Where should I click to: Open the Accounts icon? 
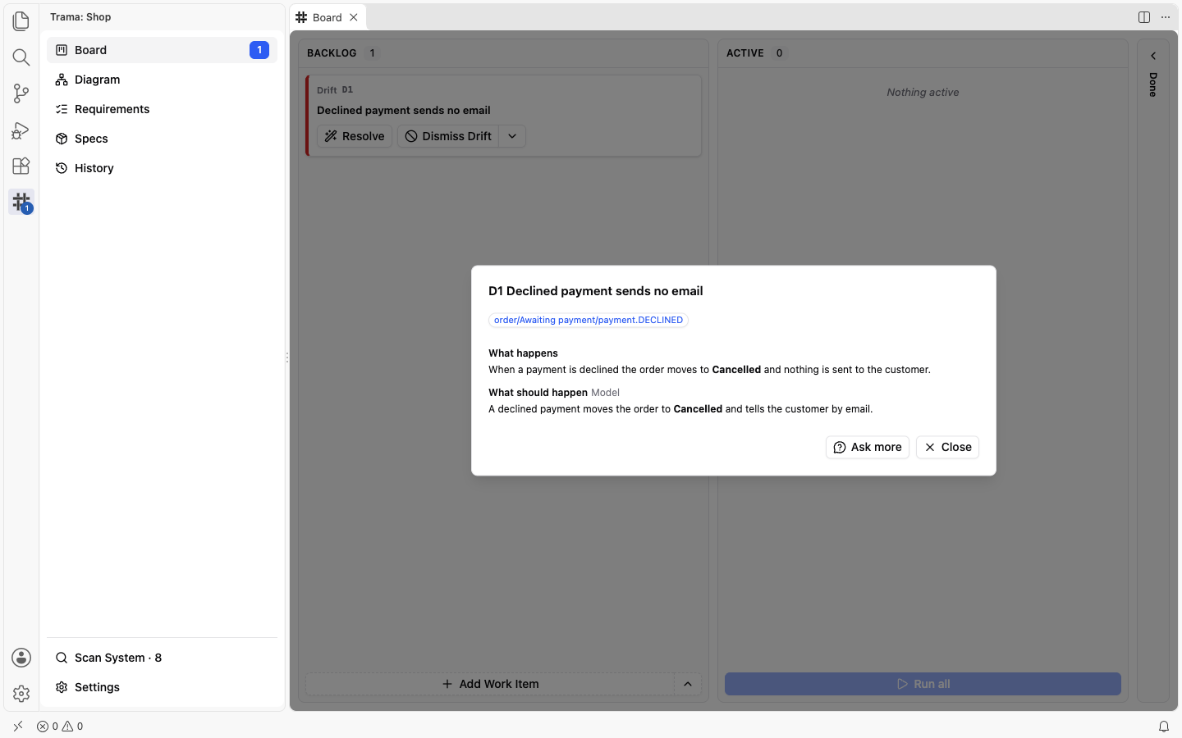tap(21, 658)
